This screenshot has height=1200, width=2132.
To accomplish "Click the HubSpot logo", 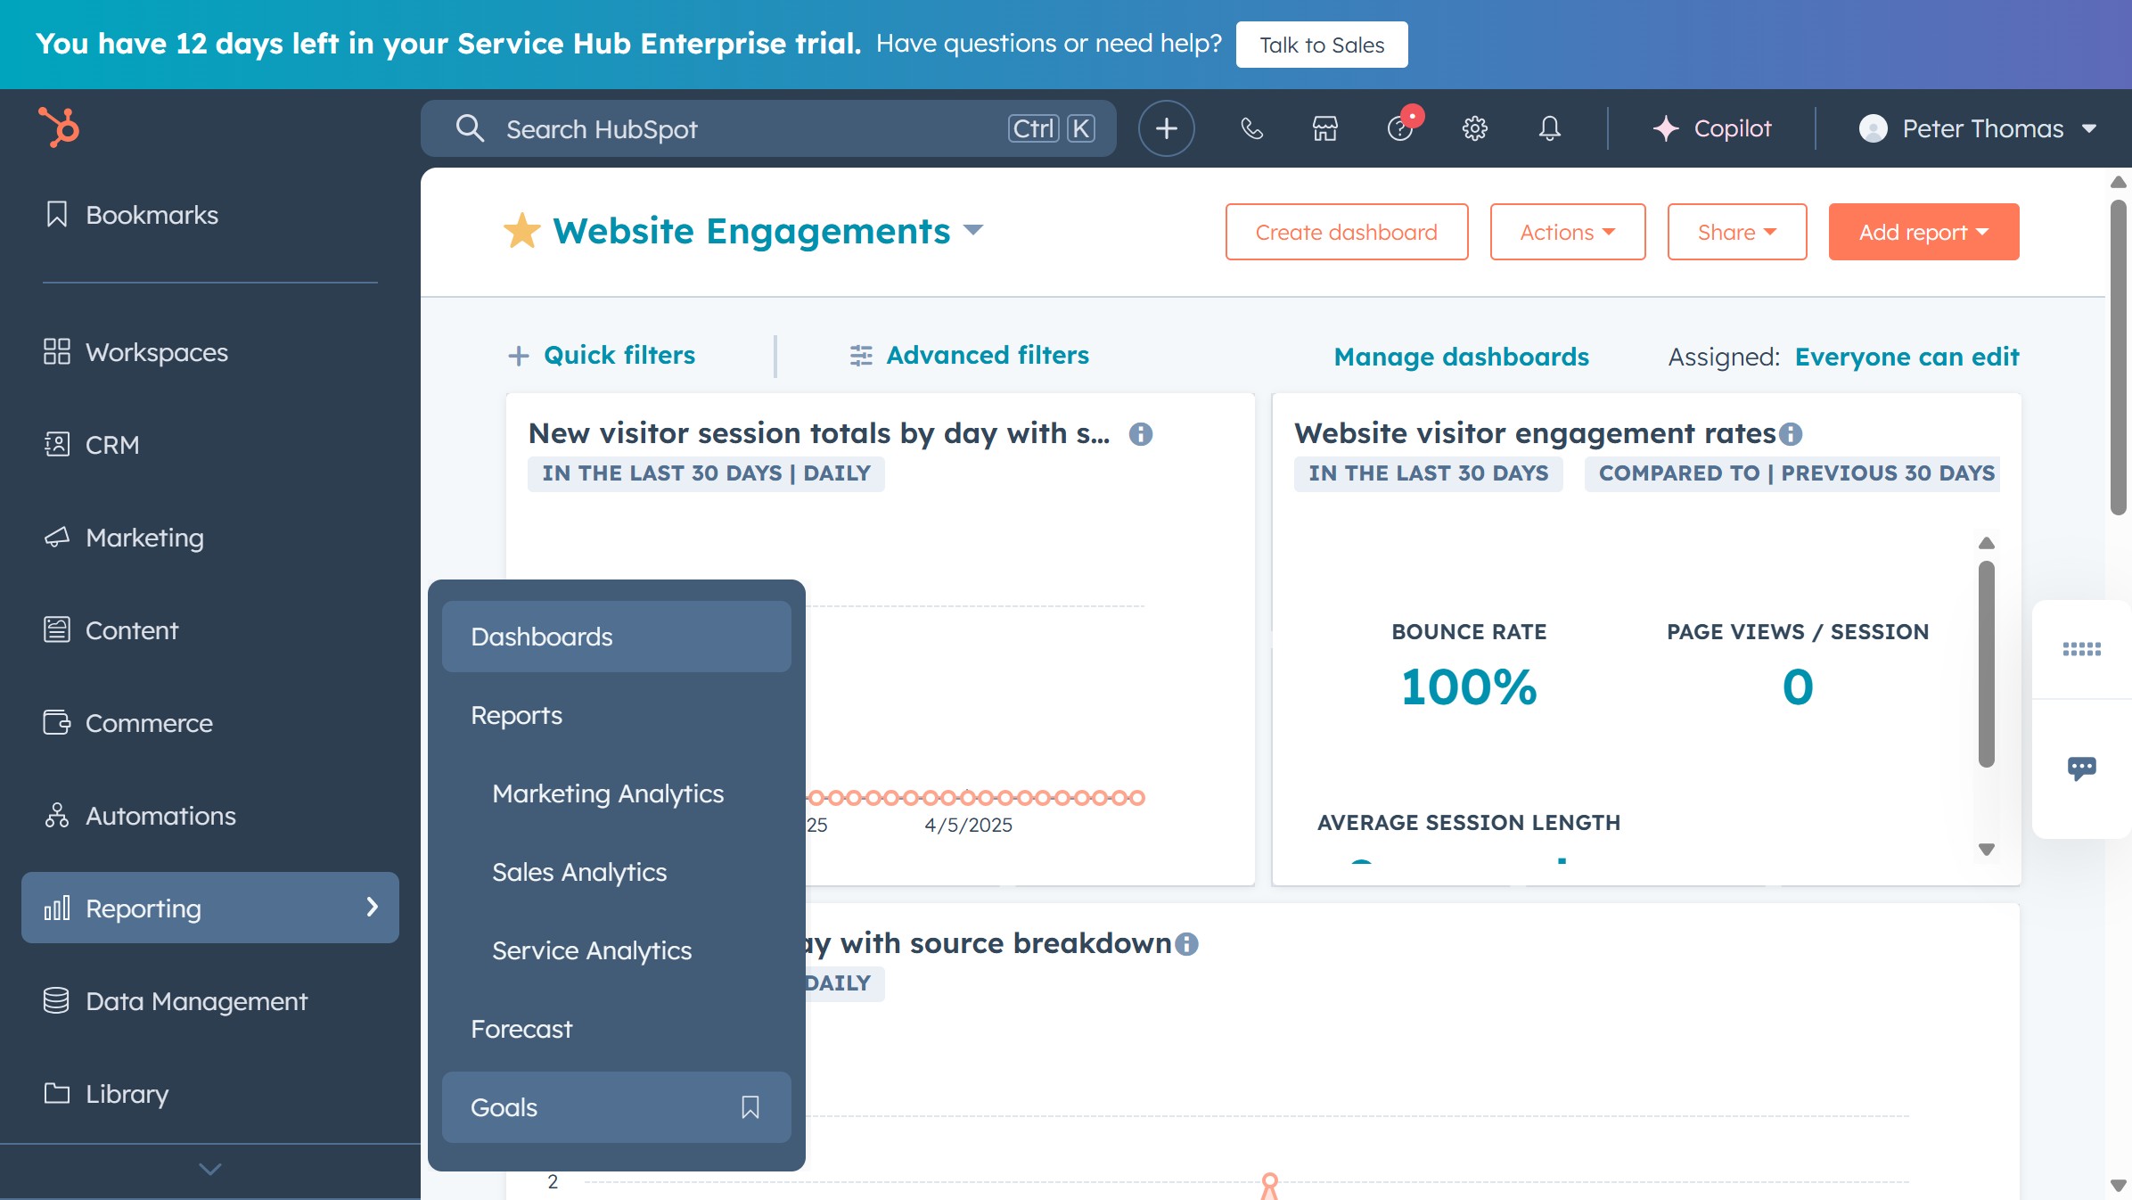I will tap(57, 127).
